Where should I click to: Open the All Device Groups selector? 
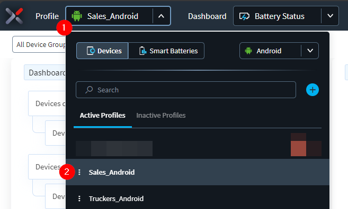tap(39, 44)
